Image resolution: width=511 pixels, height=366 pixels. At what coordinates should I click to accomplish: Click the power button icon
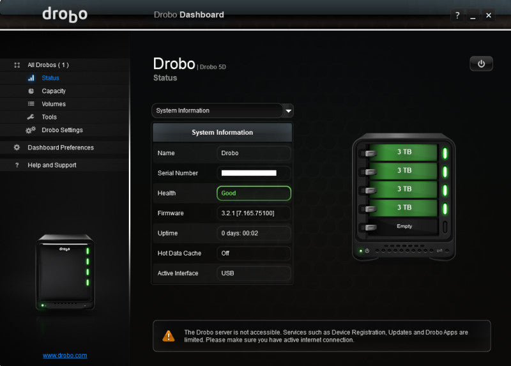pos(481,63)
